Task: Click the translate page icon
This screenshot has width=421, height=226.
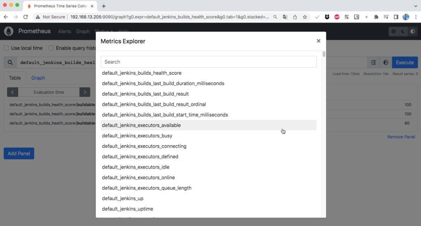Action: pyautogui.click(x=285, y=17)
